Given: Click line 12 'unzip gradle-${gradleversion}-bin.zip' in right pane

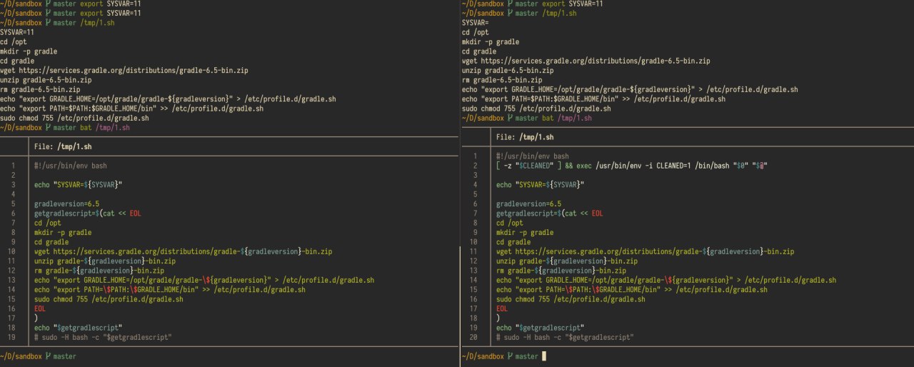Looking at the screenshot, I should tap(567, 261).
